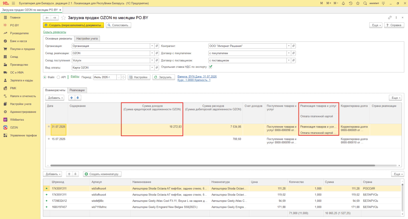The image size is (408, 219).
Task: Switch to the Реализации tab
Action: pyautogui.click(x=77, y=90)
